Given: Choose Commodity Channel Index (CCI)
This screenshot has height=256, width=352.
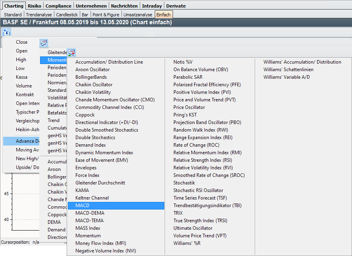Looking at the screenshot, I should point(110,107).
